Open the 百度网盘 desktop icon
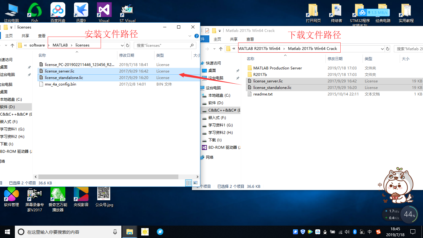 coord(58,12)
